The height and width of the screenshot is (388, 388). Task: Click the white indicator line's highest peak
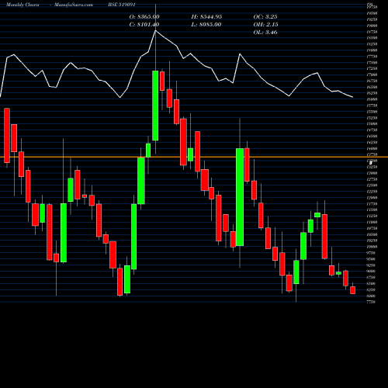[155, 30]
